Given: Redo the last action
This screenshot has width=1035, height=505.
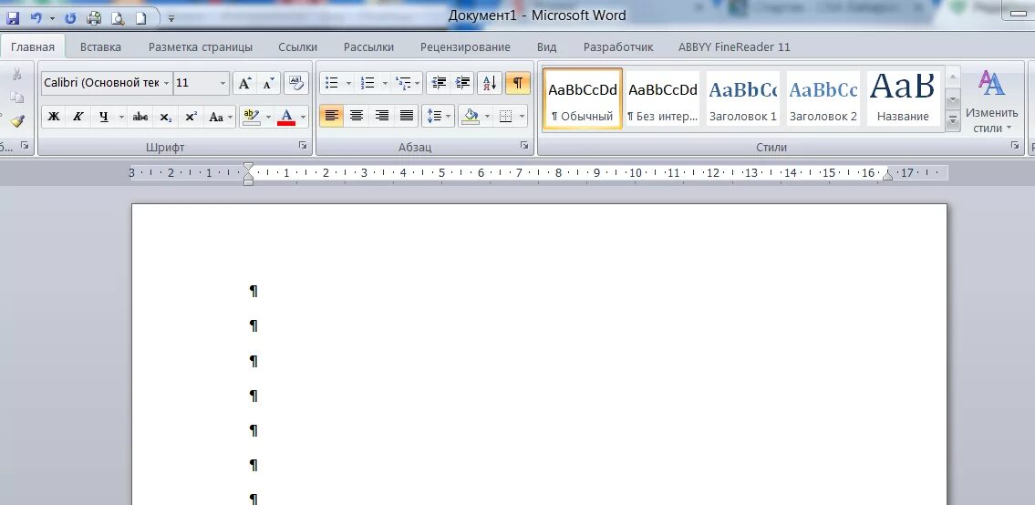Looking at the screenshot, I should coord(70,18).
